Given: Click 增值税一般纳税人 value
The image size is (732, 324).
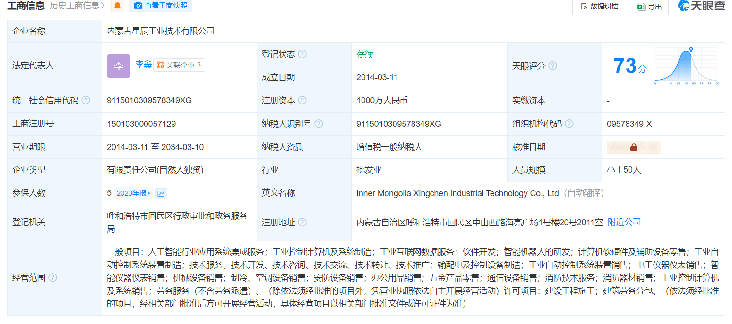Looking at the screenshot, I should (389, 147).
